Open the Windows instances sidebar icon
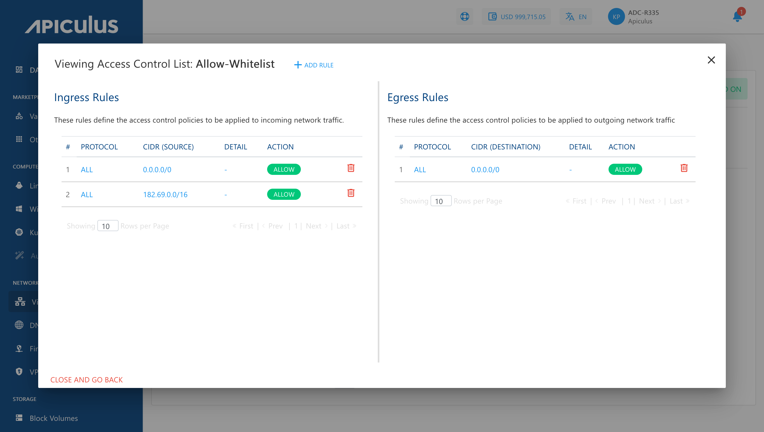Viewport: 764px width, 432px height. pyautogui.click(x=19, y=209)
